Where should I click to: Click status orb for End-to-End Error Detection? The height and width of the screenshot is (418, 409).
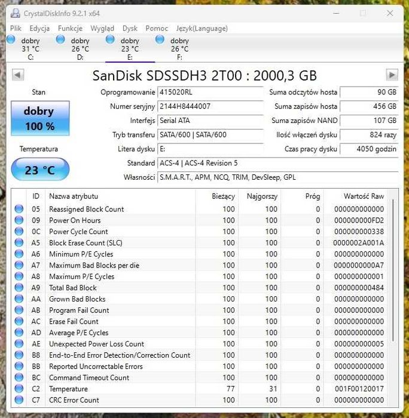pos(19,355)
